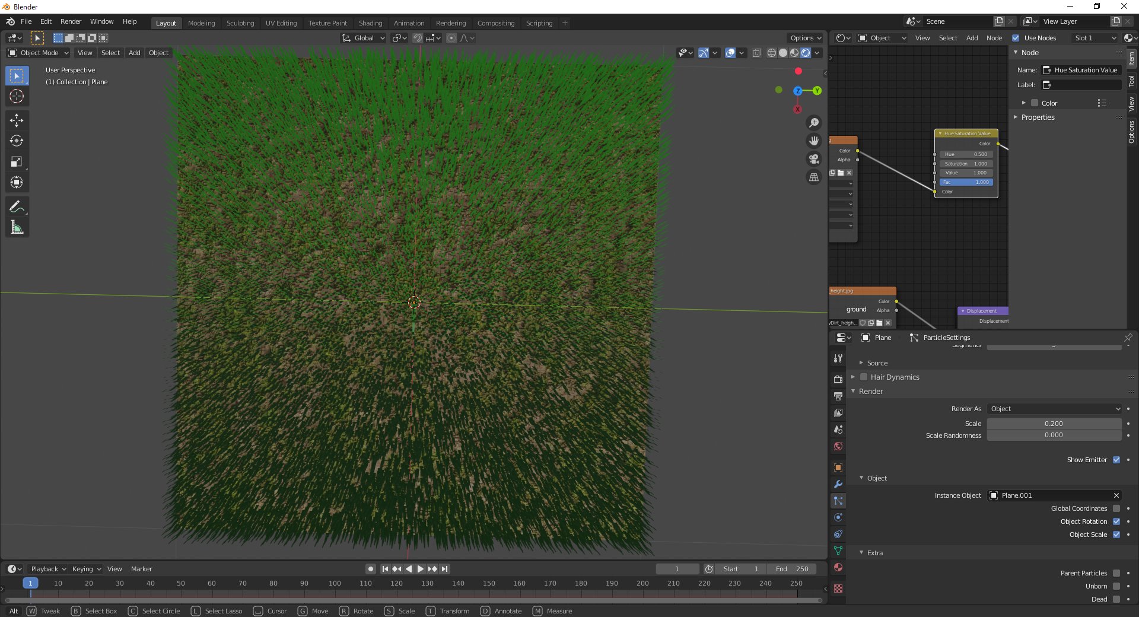The width and height of the screenshot is (1139, 617).
Task: Activate the 3D Cursor tool
Action: pos(17,97)
